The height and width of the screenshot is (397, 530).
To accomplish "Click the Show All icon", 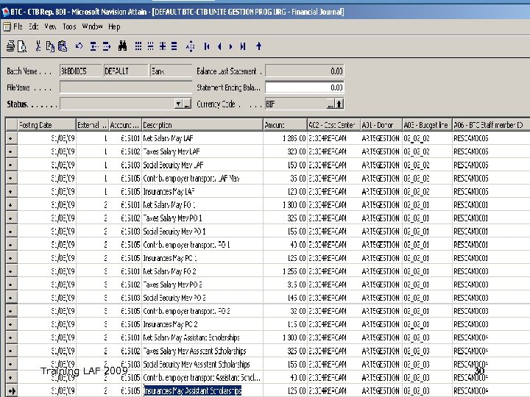I will pyautogui.click(x=174, y=46).
